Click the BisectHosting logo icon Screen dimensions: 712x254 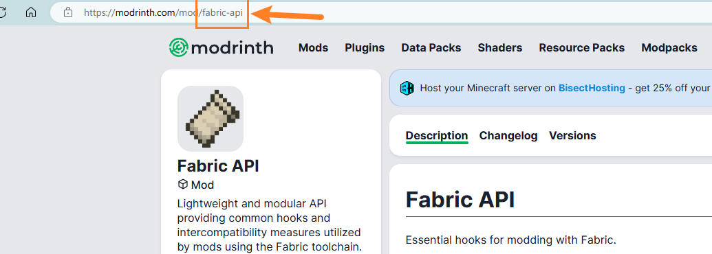pyautogui.click(x=407, y=88)
